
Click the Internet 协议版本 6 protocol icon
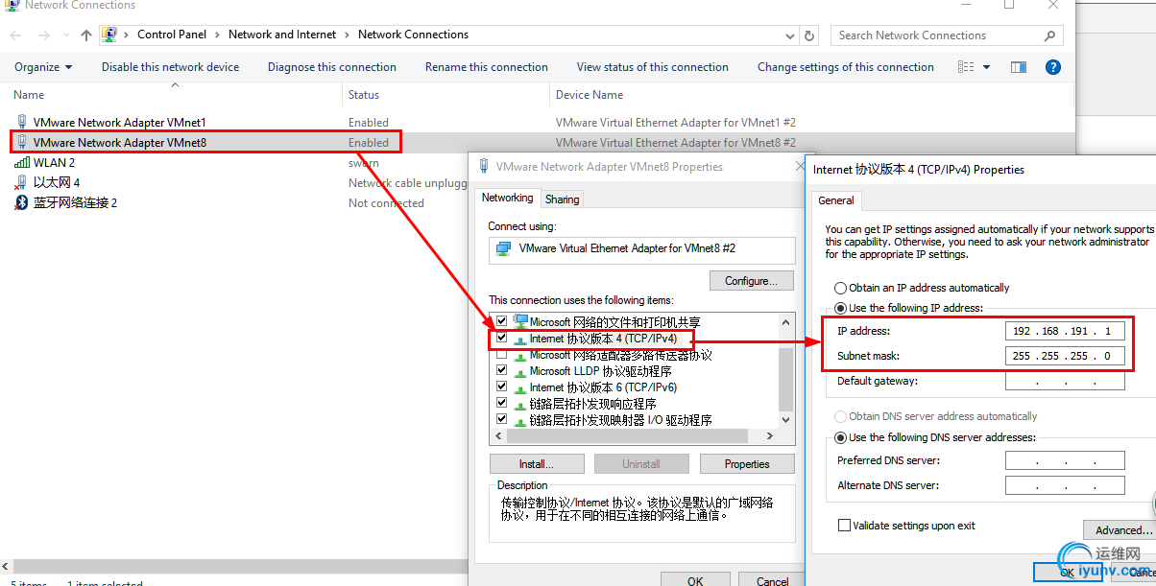(520, 387)
